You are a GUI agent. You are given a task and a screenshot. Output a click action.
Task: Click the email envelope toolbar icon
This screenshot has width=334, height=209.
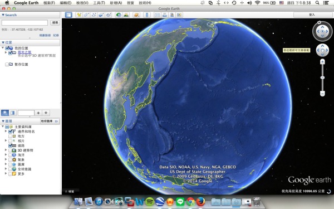[x=157, y=14]
